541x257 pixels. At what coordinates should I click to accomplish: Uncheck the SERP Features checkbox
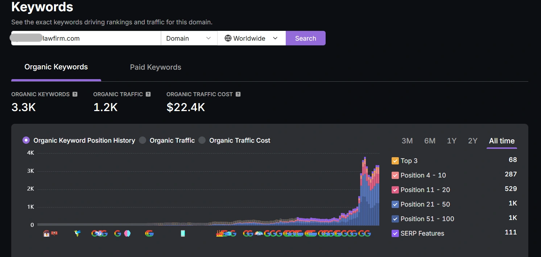(395, 233)
